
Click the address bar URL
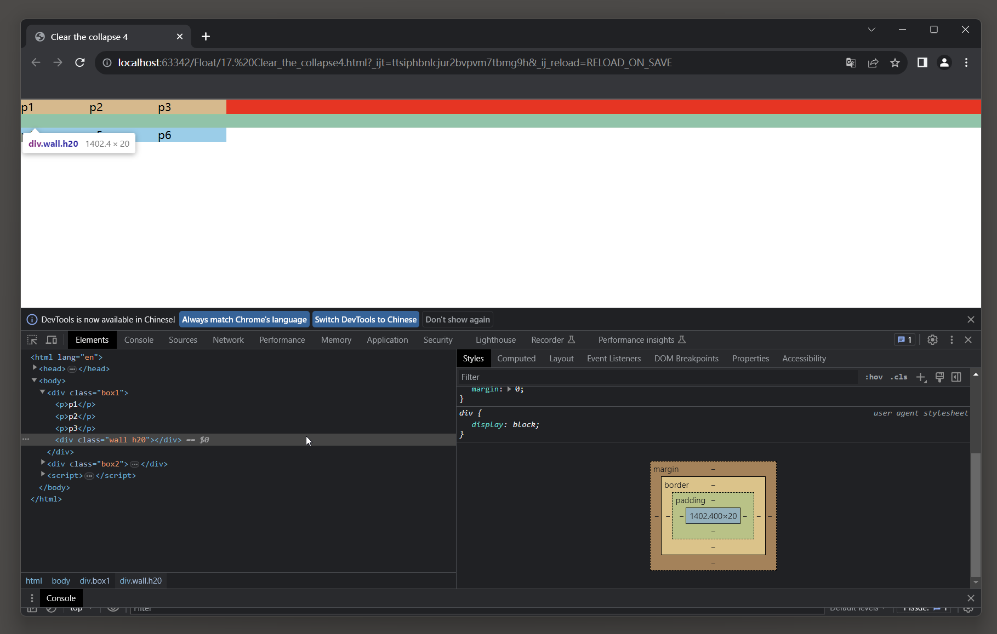pos(395,63)
